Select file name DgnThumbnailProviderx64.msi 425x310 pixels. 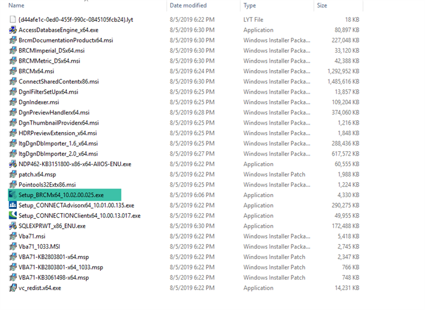click(x=58, y=123)
